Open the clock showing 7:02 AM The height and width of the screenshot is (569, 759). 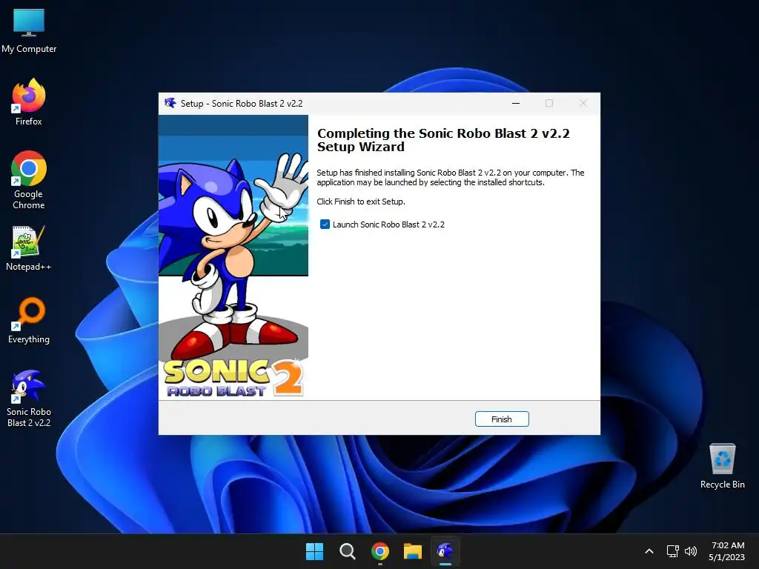click(x=727, y=551)
